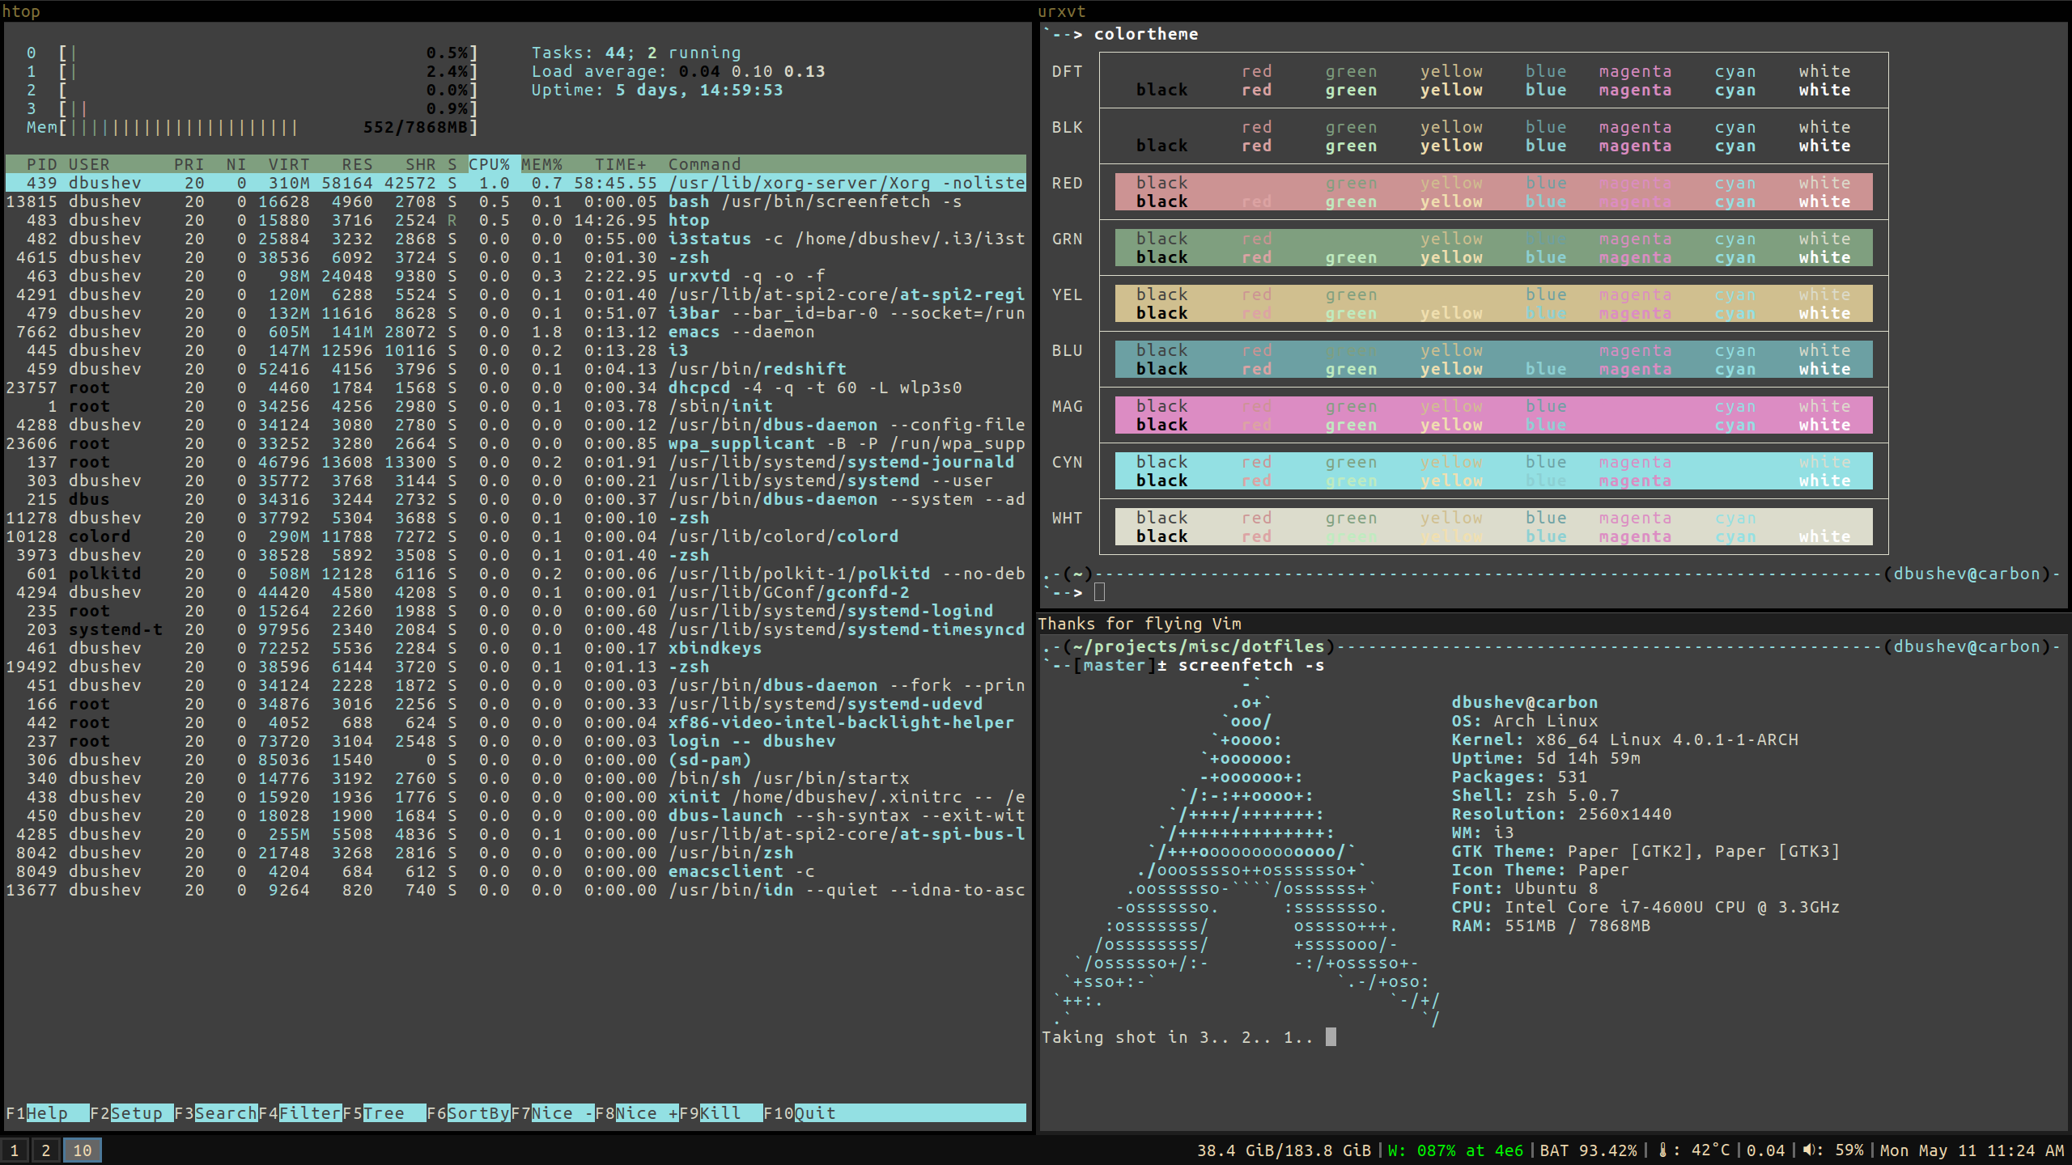The image size is (2072, 1165).
Task: Click F10 Quit in htop footer
Action: click(x=813, y=1113)
